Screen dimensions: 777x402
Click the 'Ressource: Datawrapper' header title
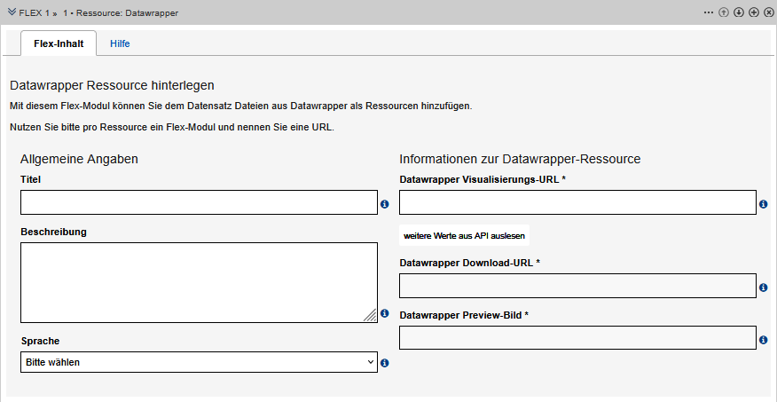(x=127, y=13)
